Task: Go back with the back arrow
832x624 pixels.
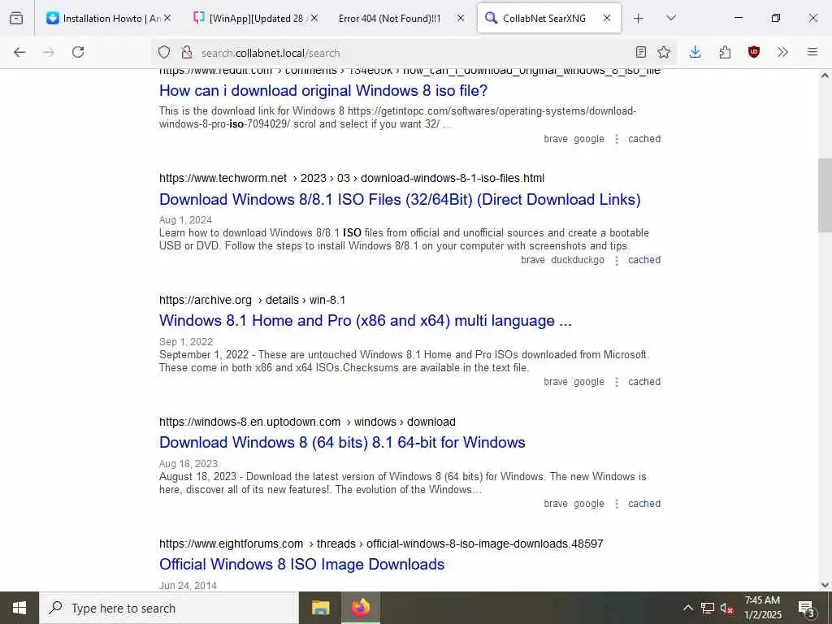Action: [x=19, y=52]
